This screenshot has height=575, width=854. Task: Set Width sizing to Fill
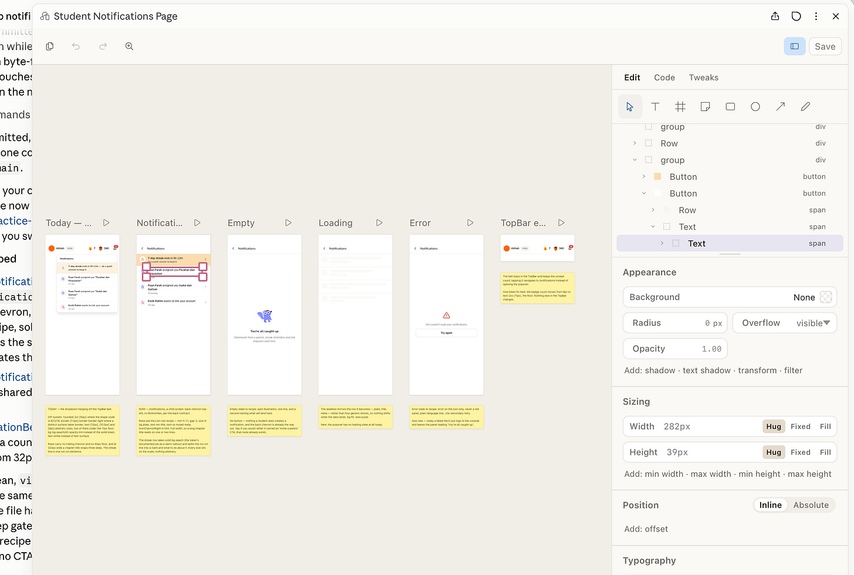point(825,427)
